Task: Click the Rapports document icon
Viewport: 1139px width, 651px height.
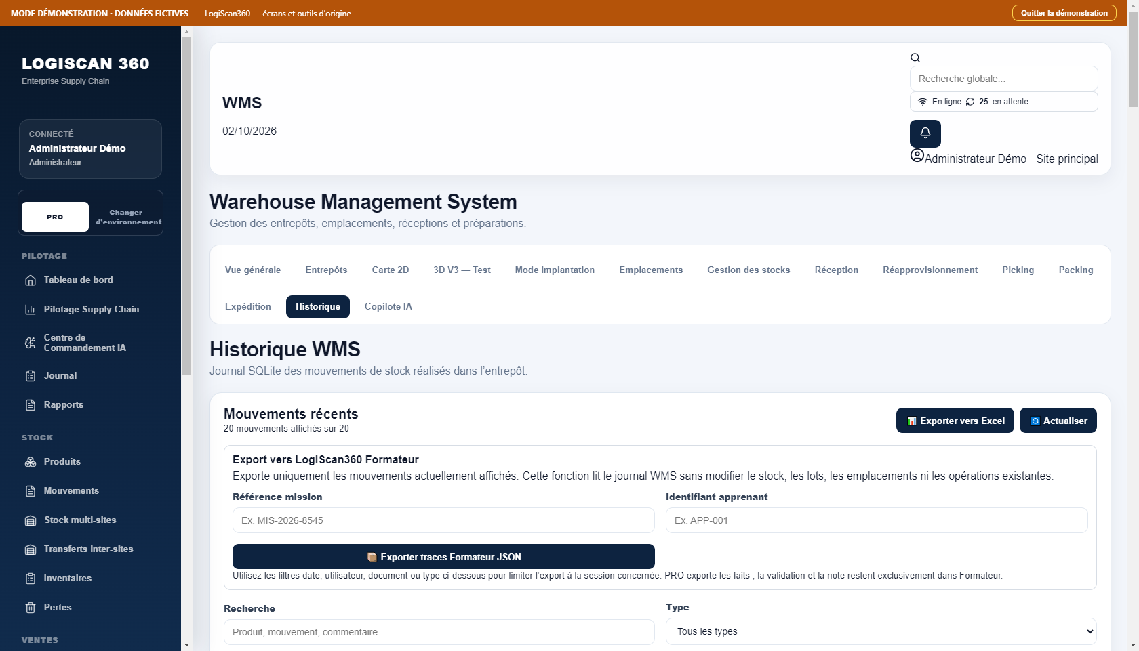Action: pos(31,405)
